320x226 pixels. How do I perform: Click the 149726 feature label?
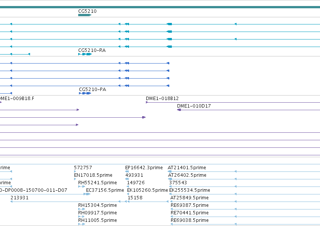(136, 183)
